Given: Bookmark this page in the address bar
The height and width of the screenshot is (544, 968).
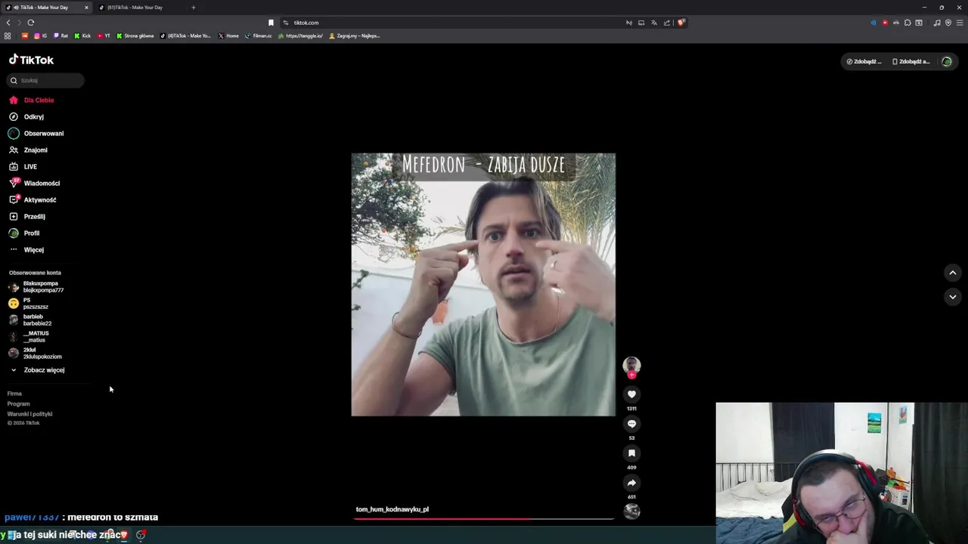Looking at the screenshot, I should [x=271, y=23].
